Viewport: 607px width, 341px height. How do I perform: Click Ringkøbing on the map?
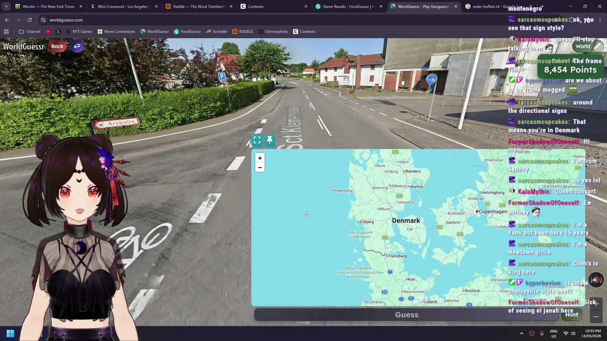tap(342, 190)
